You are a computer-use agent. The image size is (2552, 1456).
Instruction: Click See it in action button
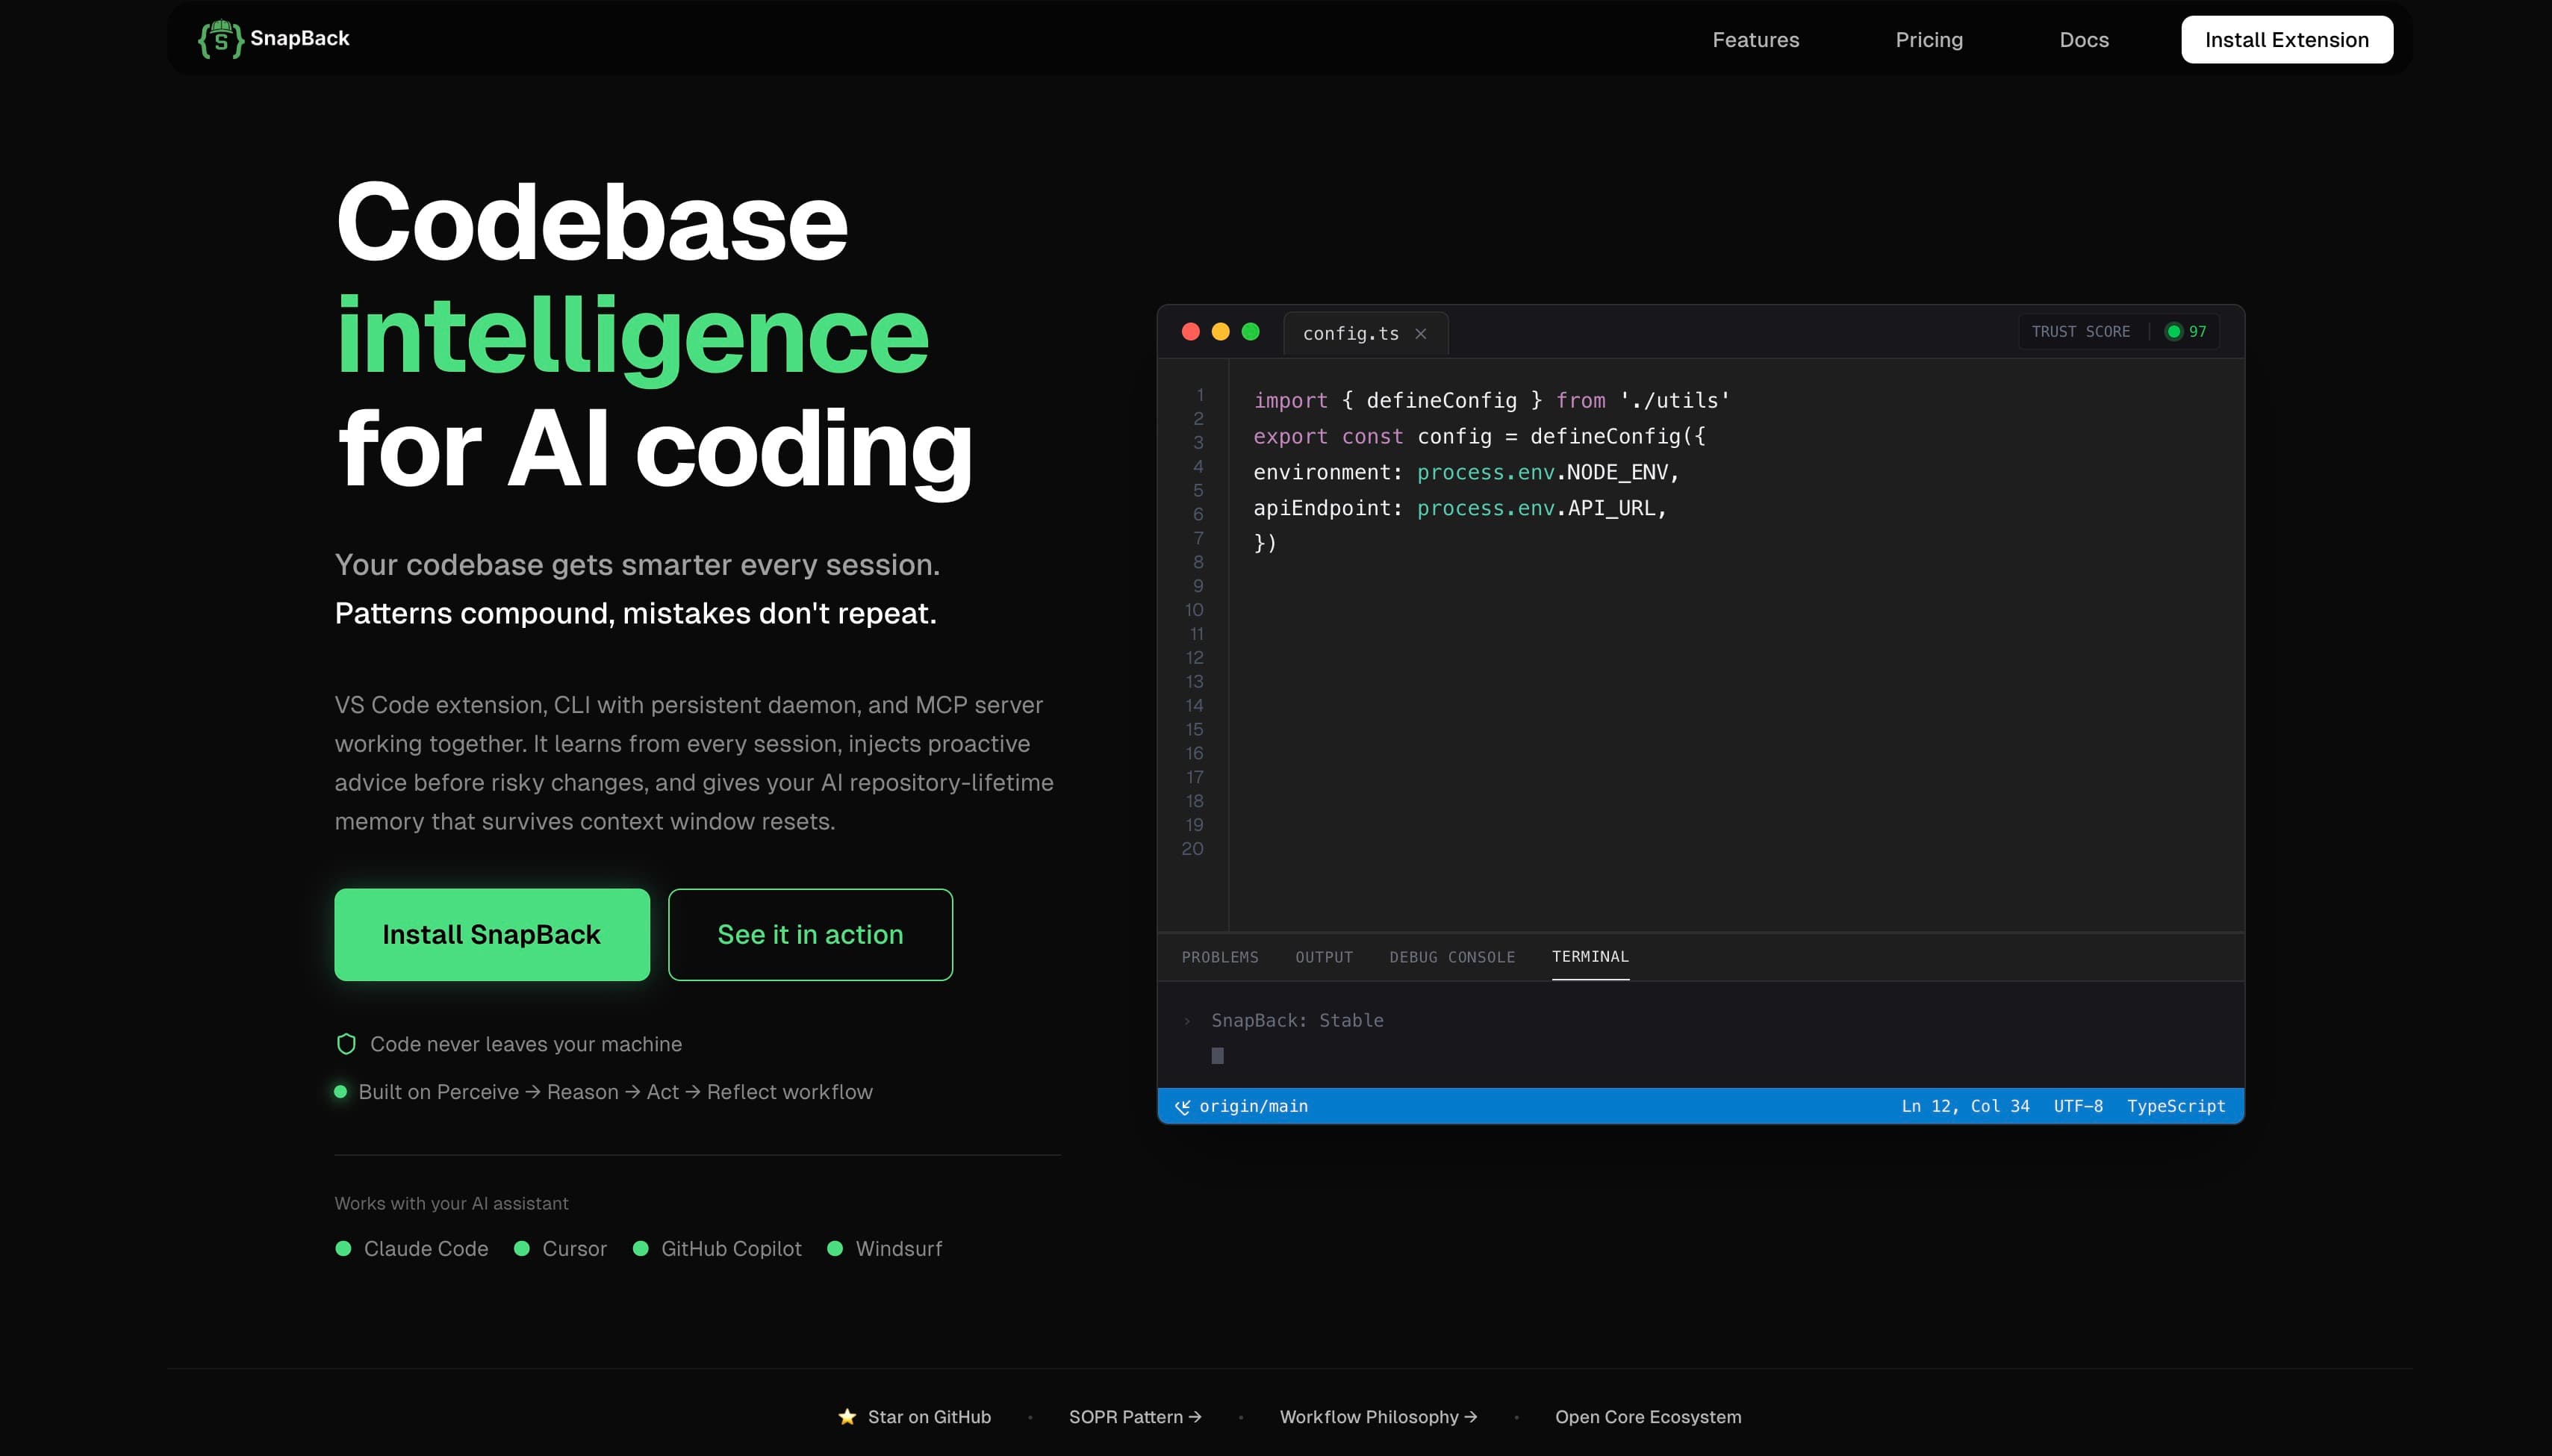810,934
